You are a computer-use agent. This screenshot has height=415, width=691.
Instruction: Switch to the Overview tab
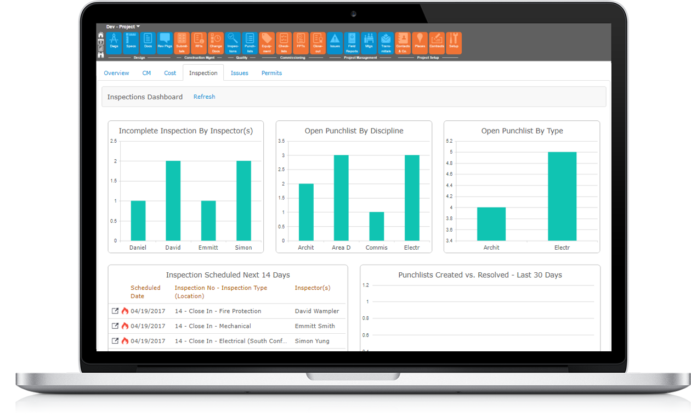(x=116, y=73)
